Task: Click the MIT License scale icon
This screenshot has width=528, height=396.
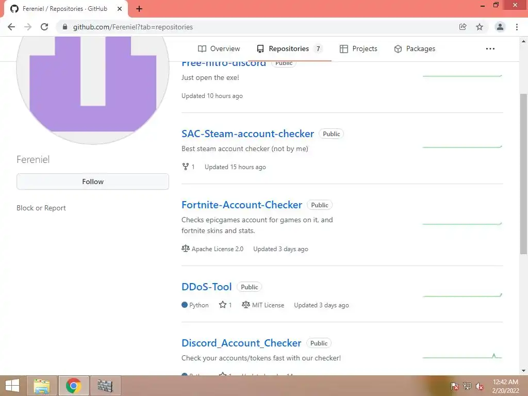Action: coord(246,305)
